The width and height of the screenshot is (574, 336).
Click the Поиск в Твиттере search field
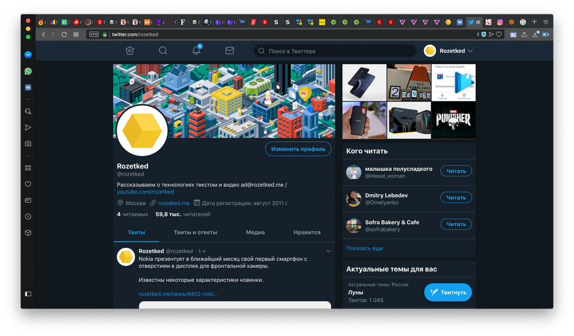(335, 51)
